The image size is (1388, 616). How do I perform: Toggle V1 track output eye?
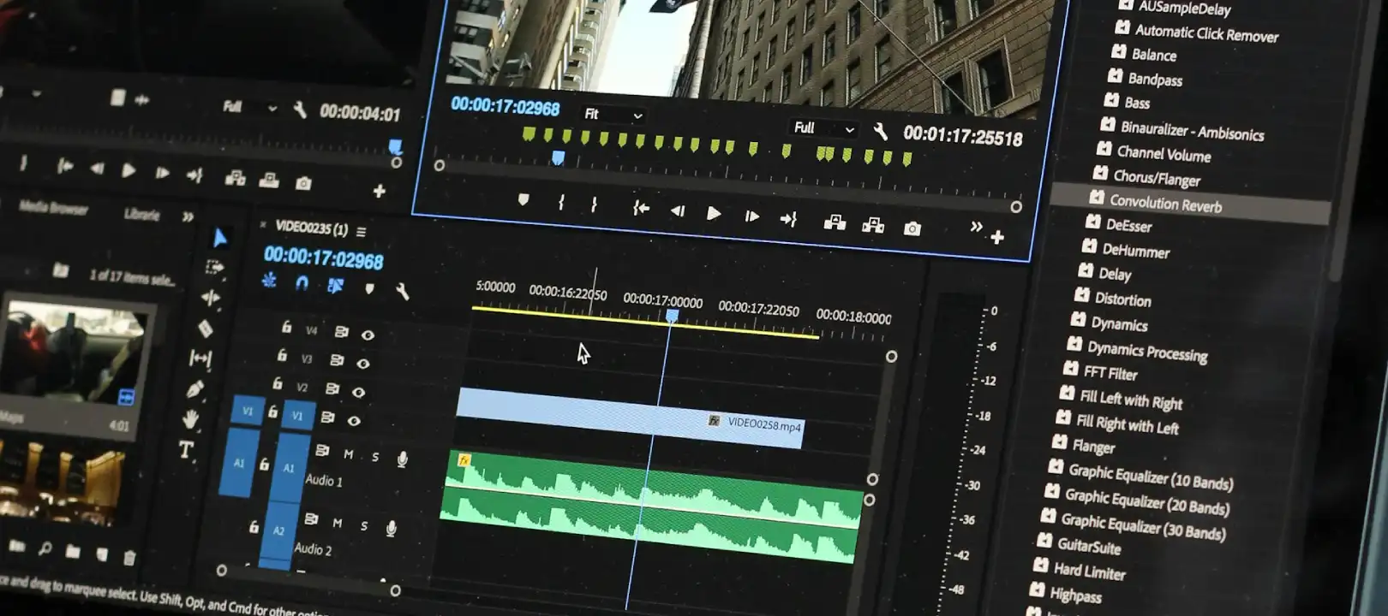click(354, 420)
